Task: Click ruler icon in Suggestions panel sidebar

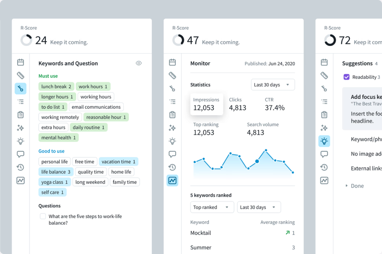Action: (x=324, y=76)
